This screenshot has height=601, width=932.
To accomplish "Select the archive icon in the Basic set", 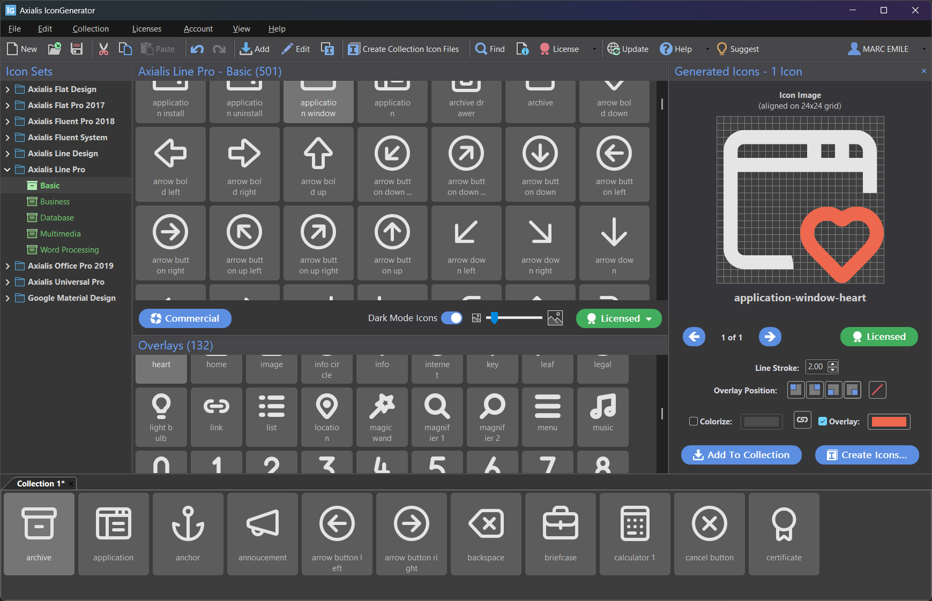I will tap(540, 99).
